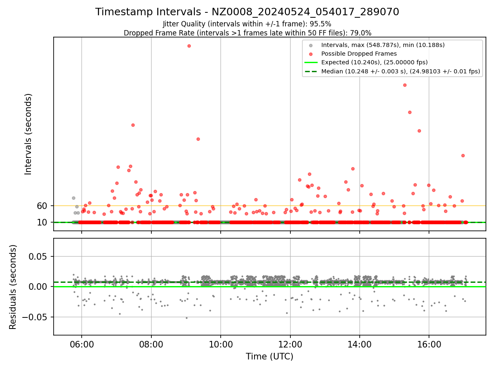The image size is (495, 371).
Task: Click the dashed green line sample in the legend
Action: 311,71
